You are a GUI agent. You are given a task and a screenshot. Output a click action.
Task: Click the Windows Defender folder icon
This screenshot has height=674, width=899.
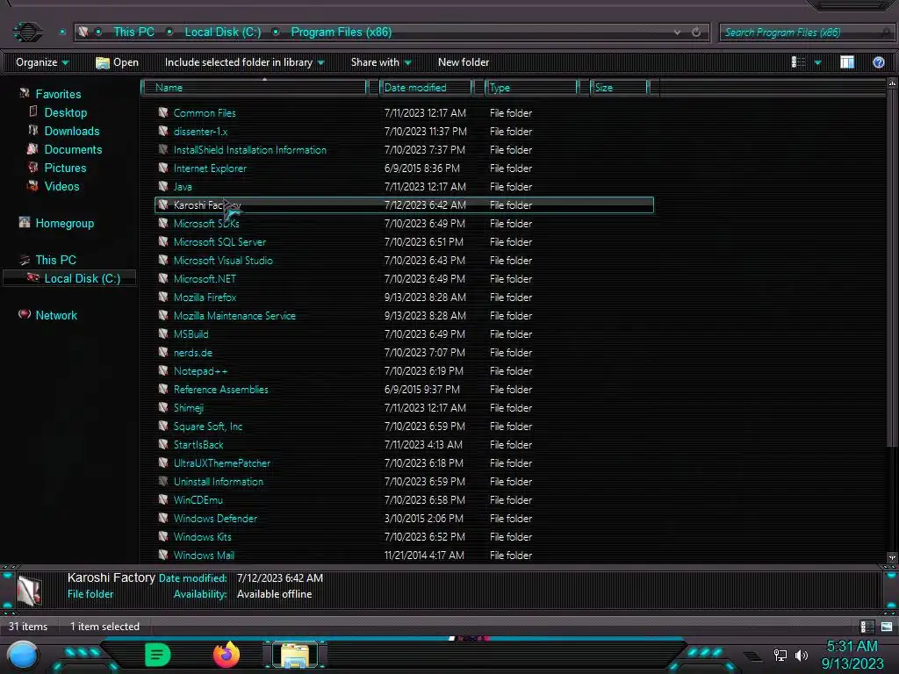pos(163,518)
